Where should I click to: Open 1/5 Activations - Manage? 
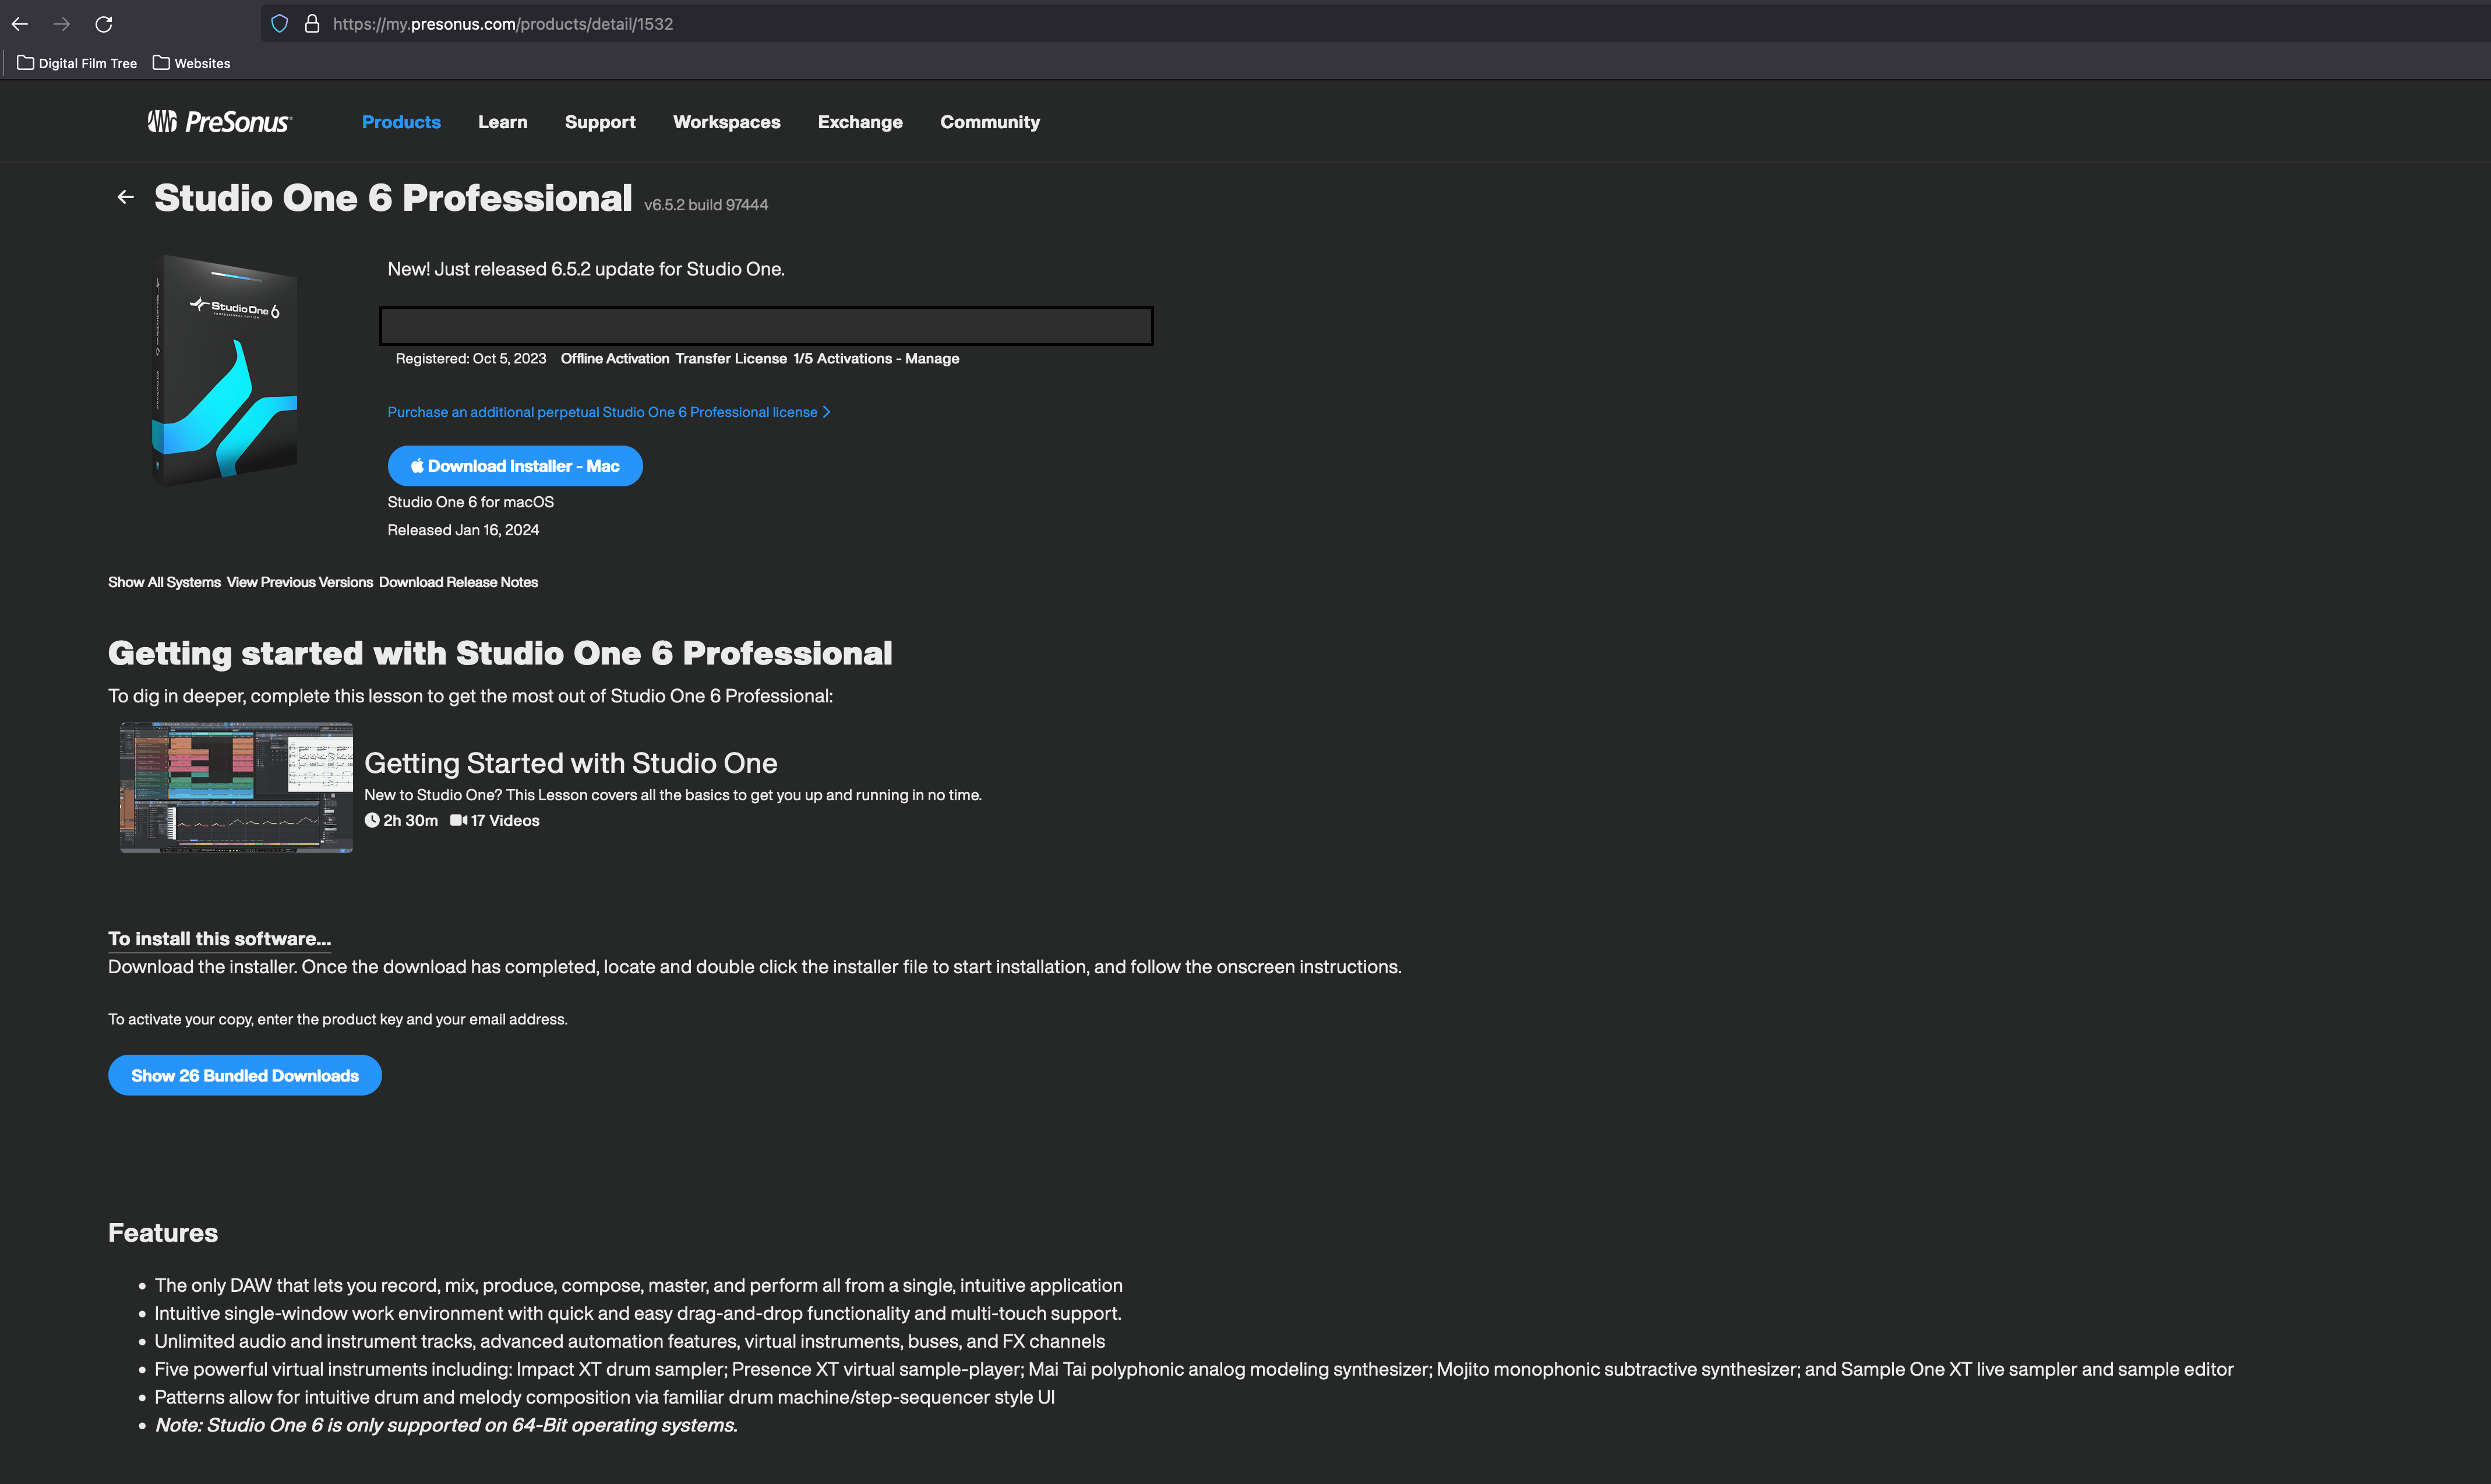click(876, 359)
